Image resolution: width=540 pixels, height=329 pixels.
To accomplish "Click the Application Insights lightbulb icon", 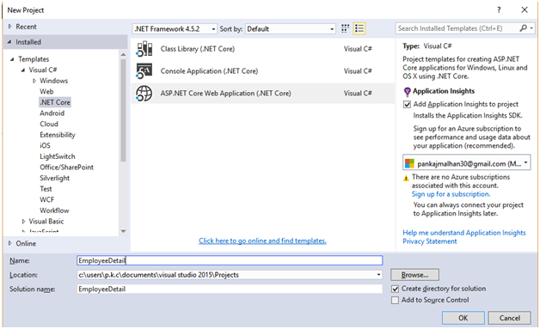I will [x=407, y=92].
